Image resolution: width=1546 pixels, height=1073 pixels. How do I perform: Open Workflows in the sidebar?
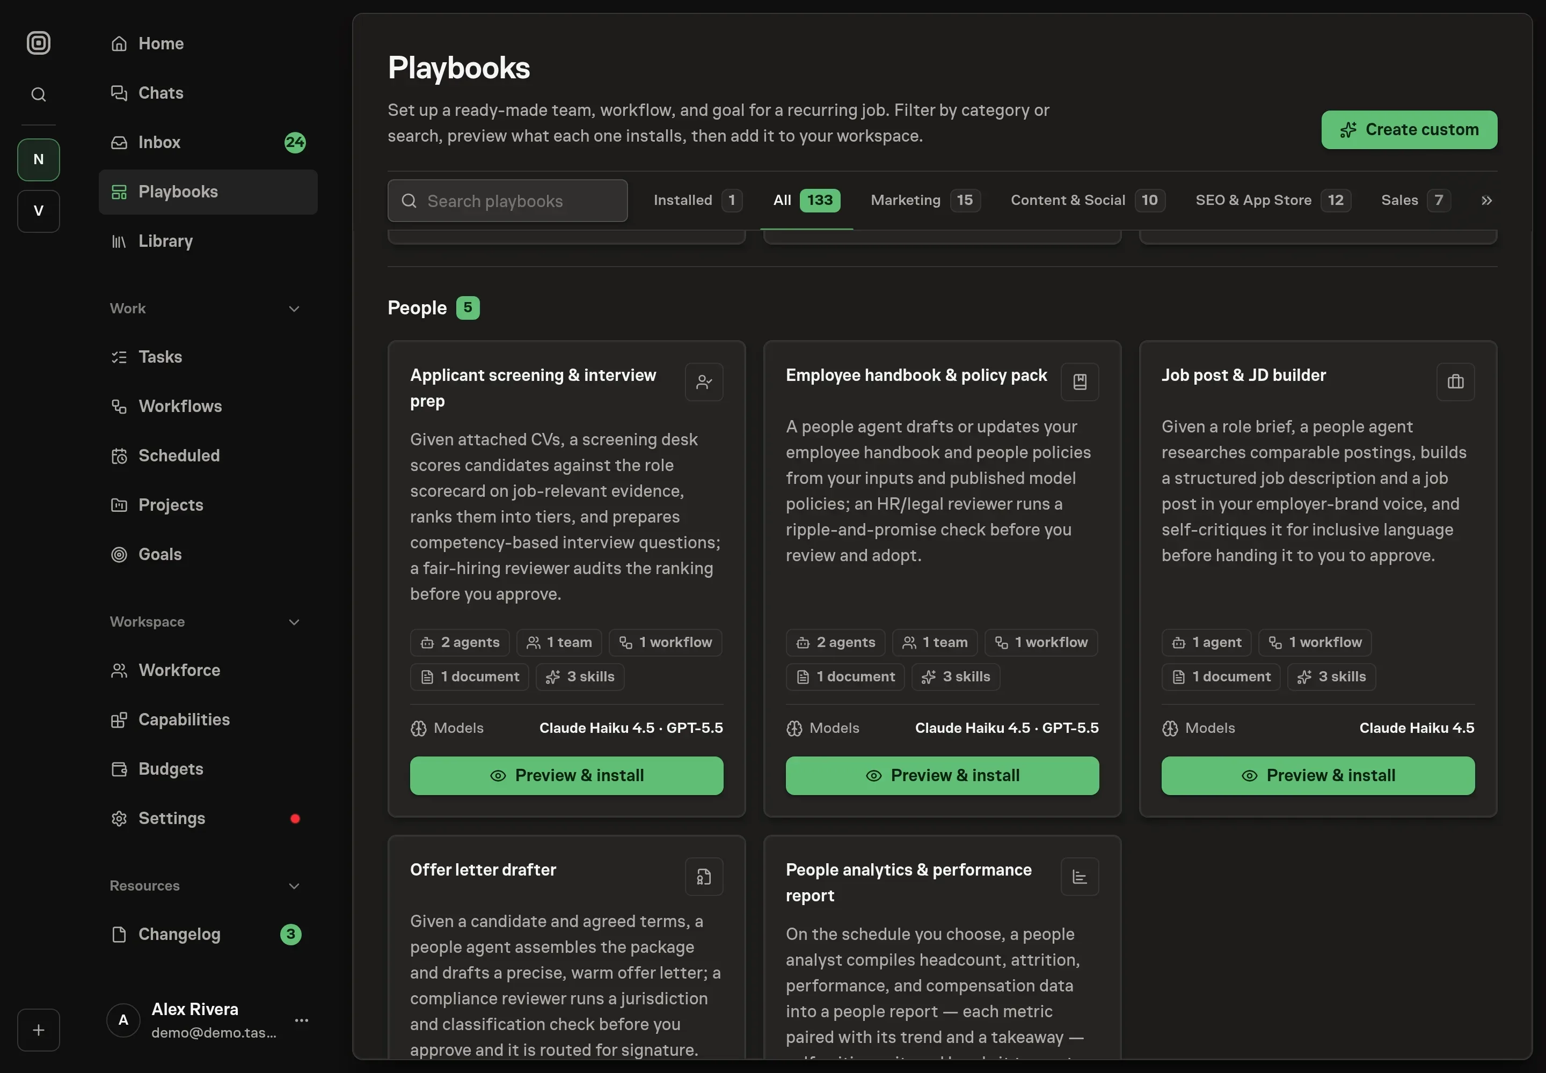tap(208, 406)
